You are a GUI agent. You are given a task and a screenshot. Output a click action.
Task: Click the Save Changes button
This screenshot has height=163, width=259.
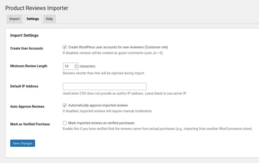coord(22,143)
